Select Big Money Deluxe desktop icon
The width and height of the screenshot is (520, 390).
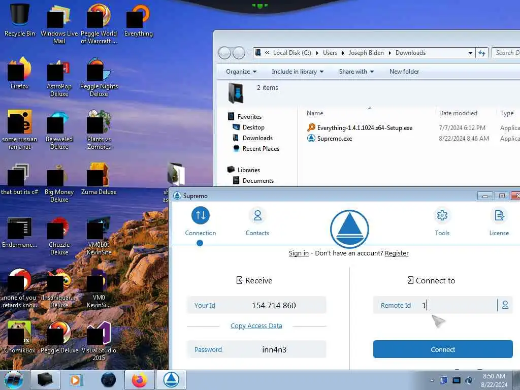[59, 183]
